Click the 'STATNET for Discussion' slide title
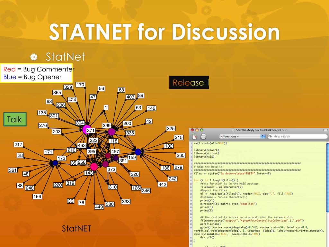Viewport: 329px width, 247px height. 164,32
